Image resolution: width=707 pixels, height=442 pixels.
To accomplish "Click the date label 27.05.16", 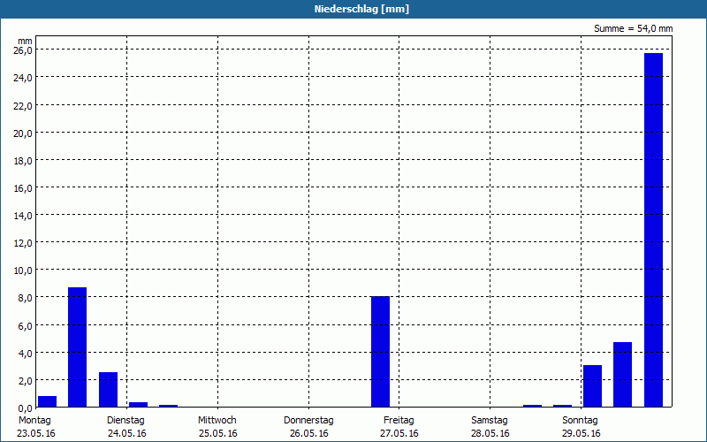I will (x=399, y=434).
